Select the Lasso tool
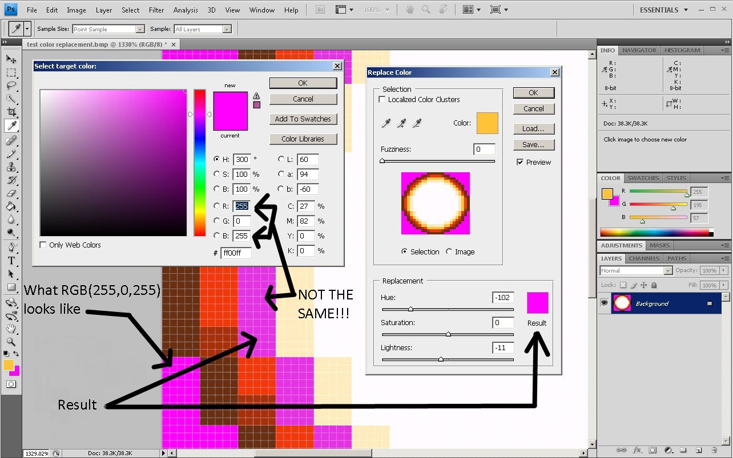 click(x=12, y=85)
